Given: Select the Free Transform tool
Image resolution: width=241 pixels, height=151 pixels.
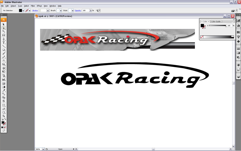Looking at the screenshot, I should pyautogui.click(x=4, y=71).
